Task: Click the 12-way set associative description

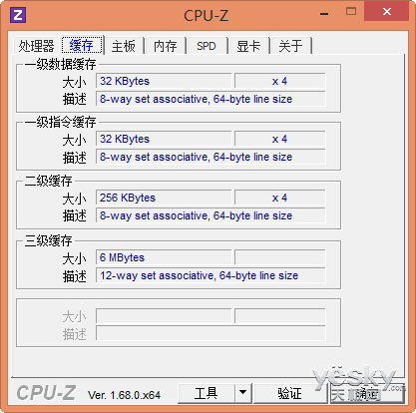Action: coord(210,275)
